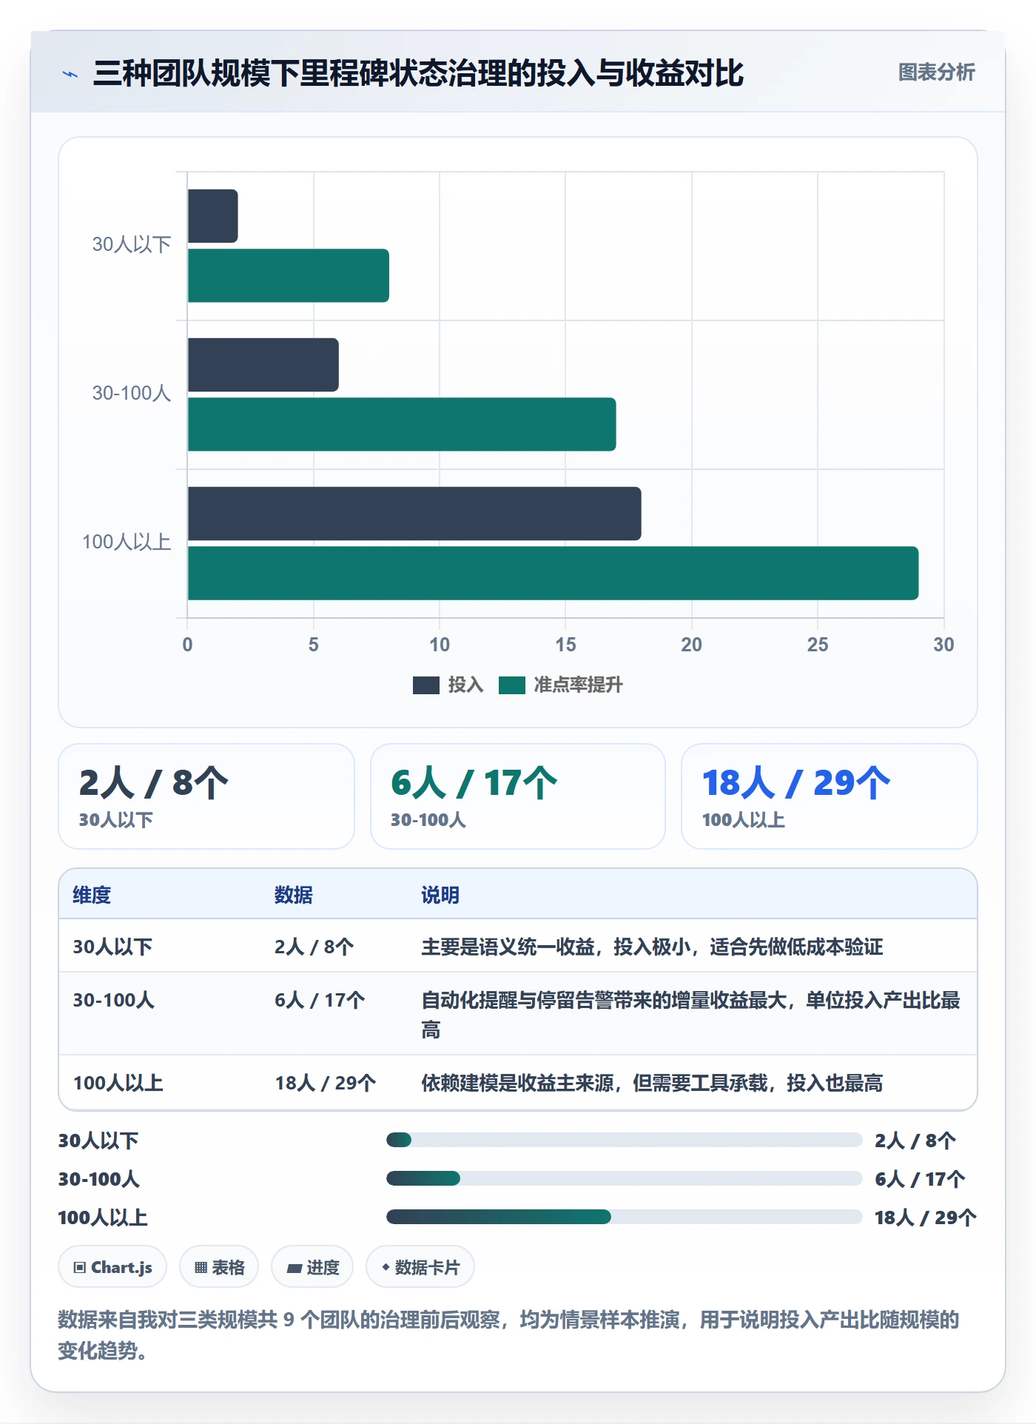Click the x-axis tick label 25
Image resolution: width=1036 pixels, height=1424 pixels.
pos(818,645)
